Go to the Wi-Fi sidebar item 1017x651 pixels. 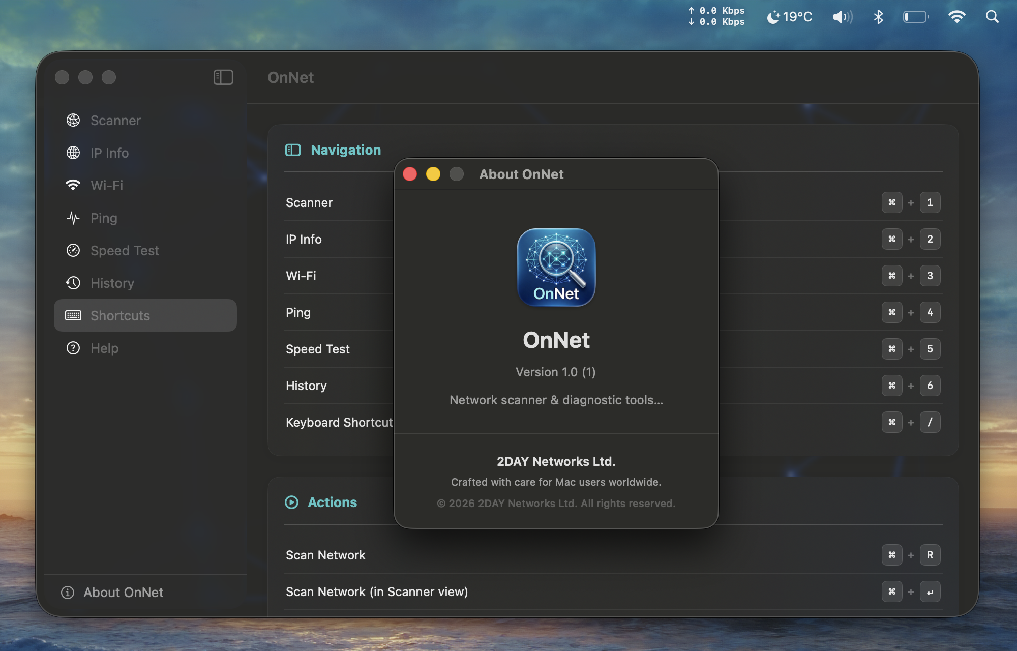coord(145,186)
